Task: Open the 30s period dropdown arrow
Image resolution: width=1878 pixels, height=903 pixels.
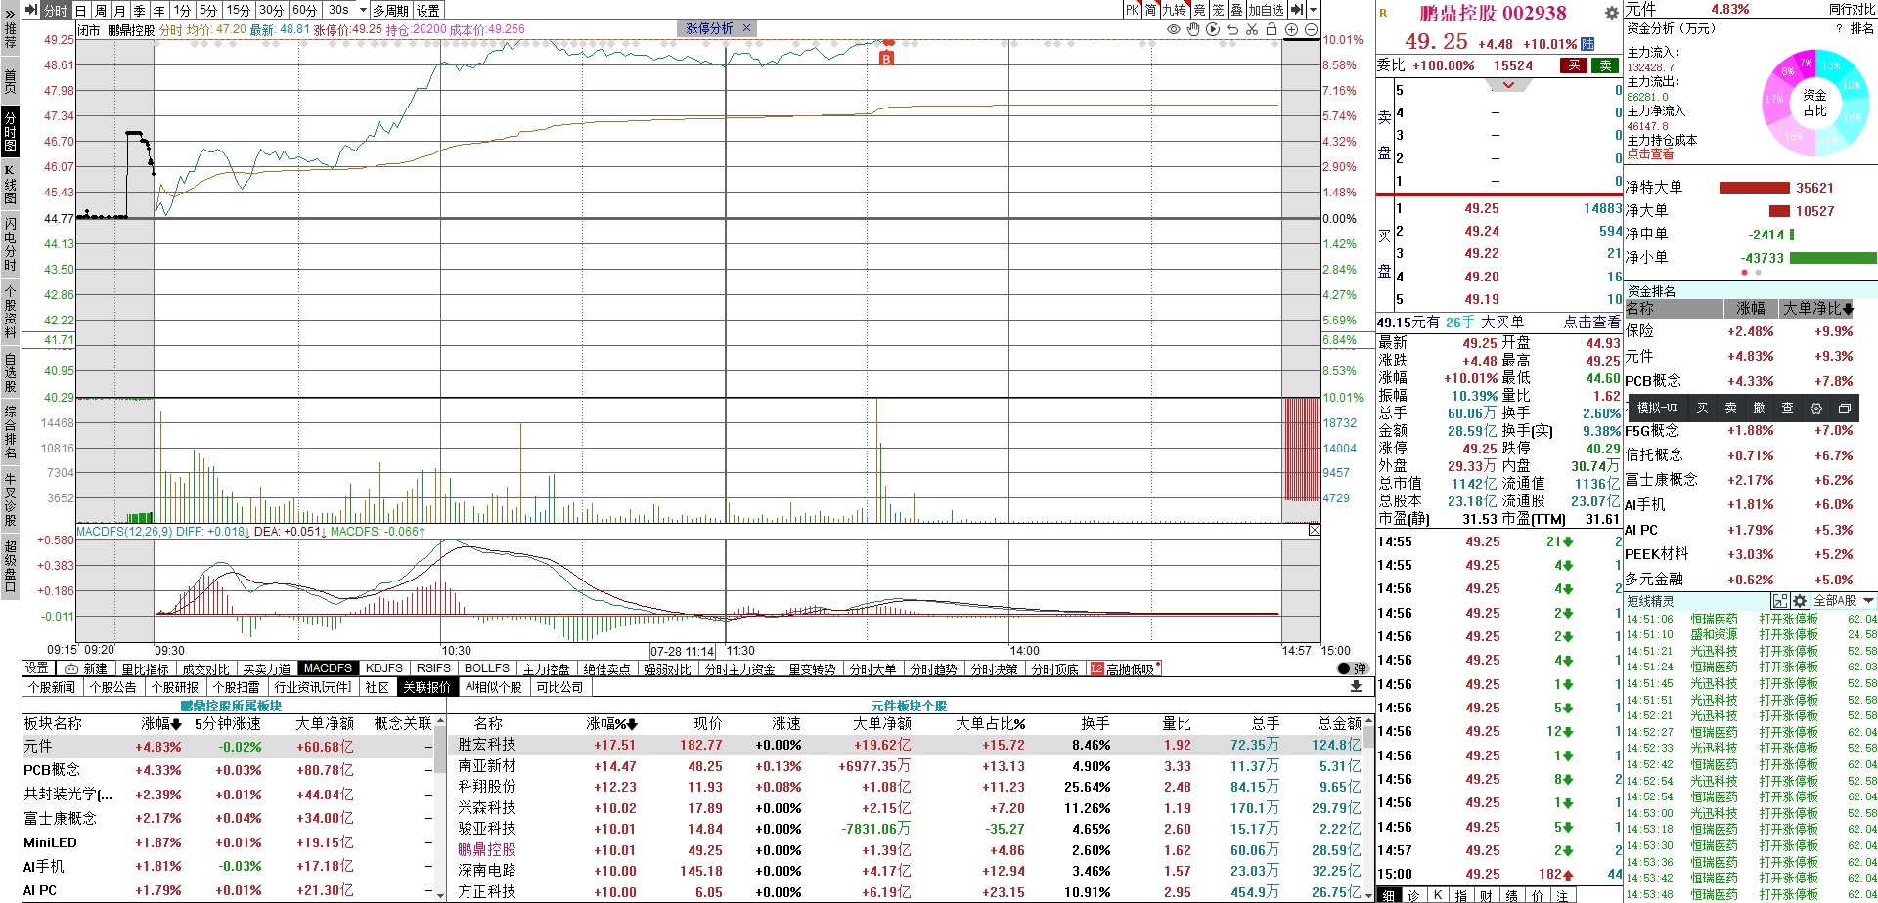Action: pyautogui.click(x=363, y=10)
